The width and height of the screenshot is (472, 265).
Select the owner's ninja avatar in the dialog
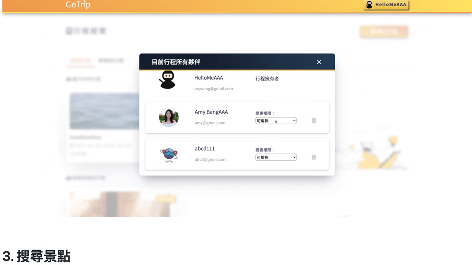click(167, 79)
